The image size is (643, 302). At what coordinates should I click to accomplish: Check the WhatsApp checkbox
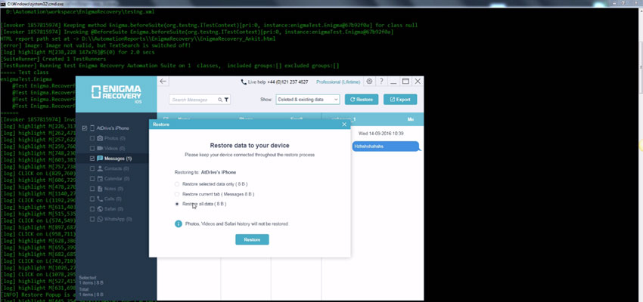pos(92,219)
